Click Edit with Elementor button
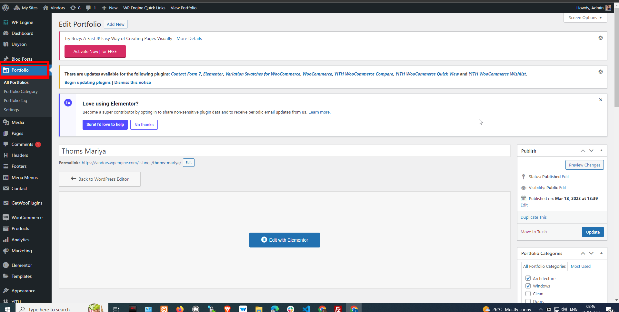Screen dimensions: 619x312 [285, 240]
